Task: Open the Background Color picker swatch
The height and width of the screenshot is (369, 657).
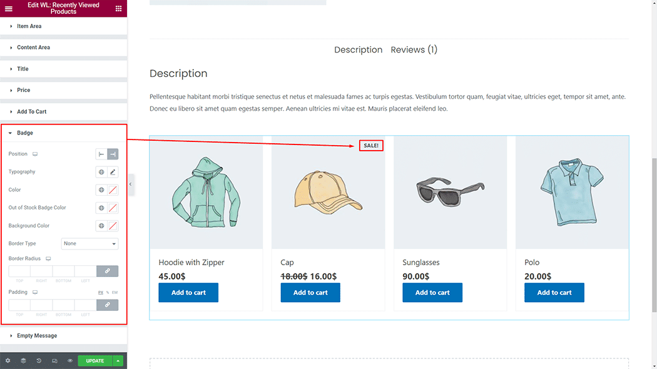Action: [113, 226]
